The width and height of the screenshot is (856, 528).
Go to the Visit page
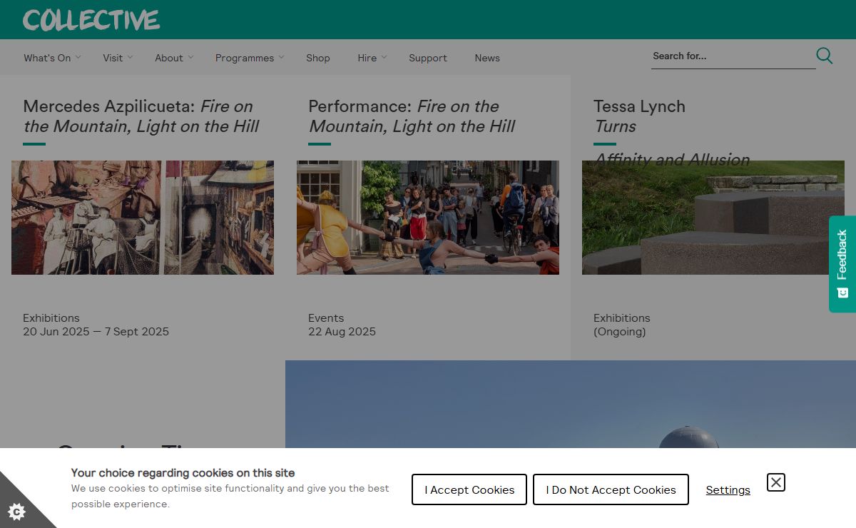tap(113, 58)
